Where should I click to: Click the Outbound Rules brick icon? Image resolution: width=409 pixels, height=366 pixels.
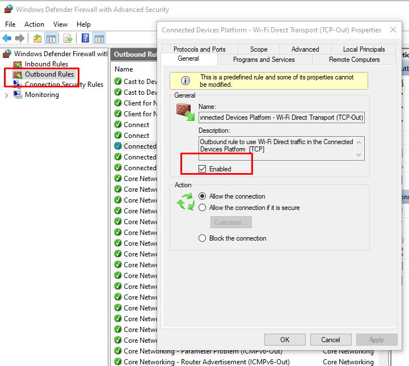pyautogui.click(x=18, y=74)
